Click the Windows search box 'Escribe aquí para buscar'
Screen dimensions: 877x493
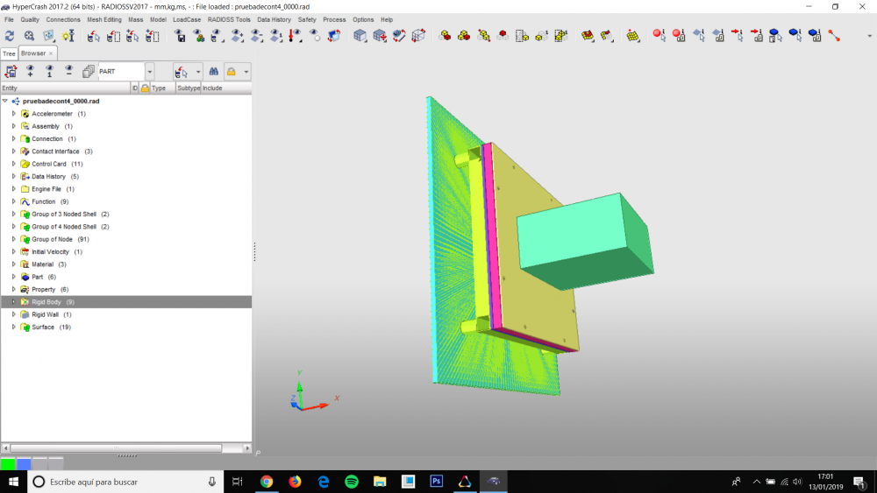point(125,482)
